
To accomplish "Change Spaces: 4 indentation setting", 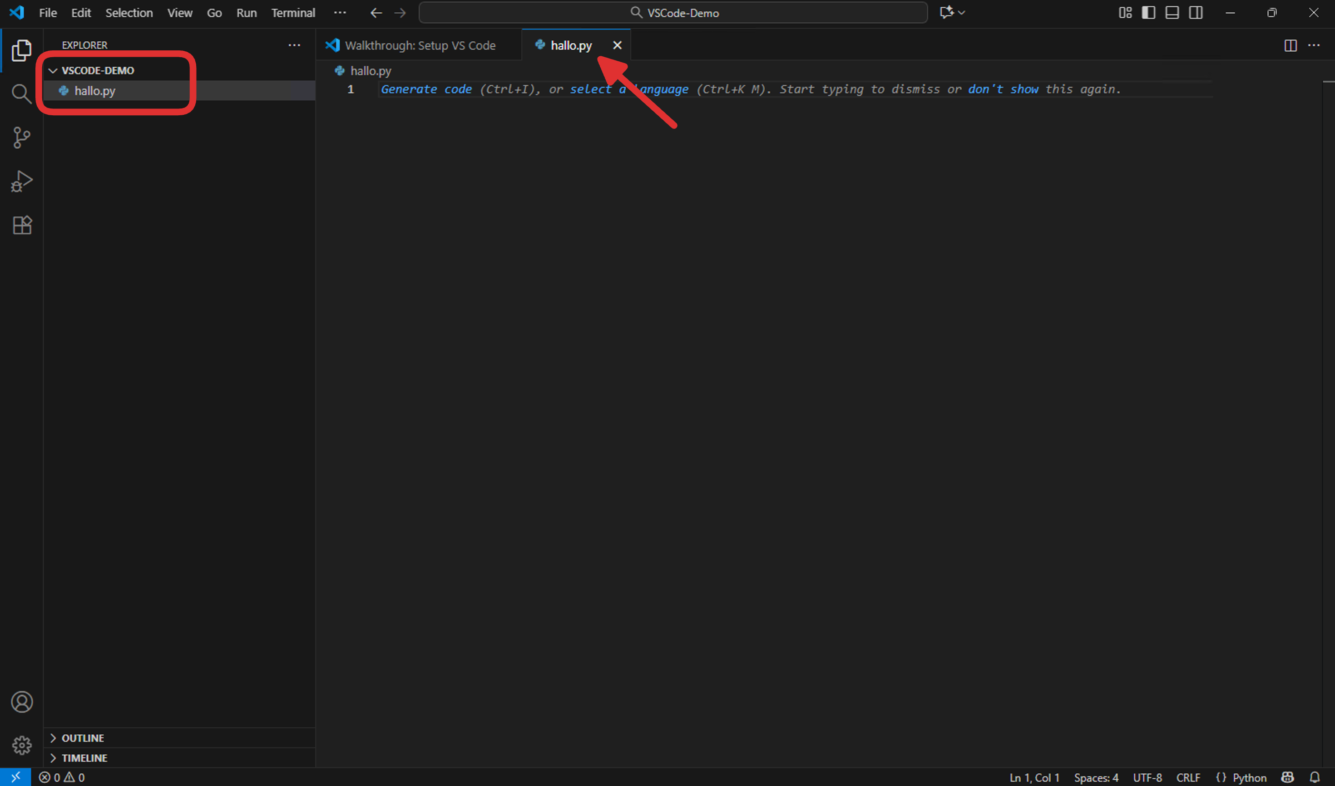I will tap(1096, 777).
